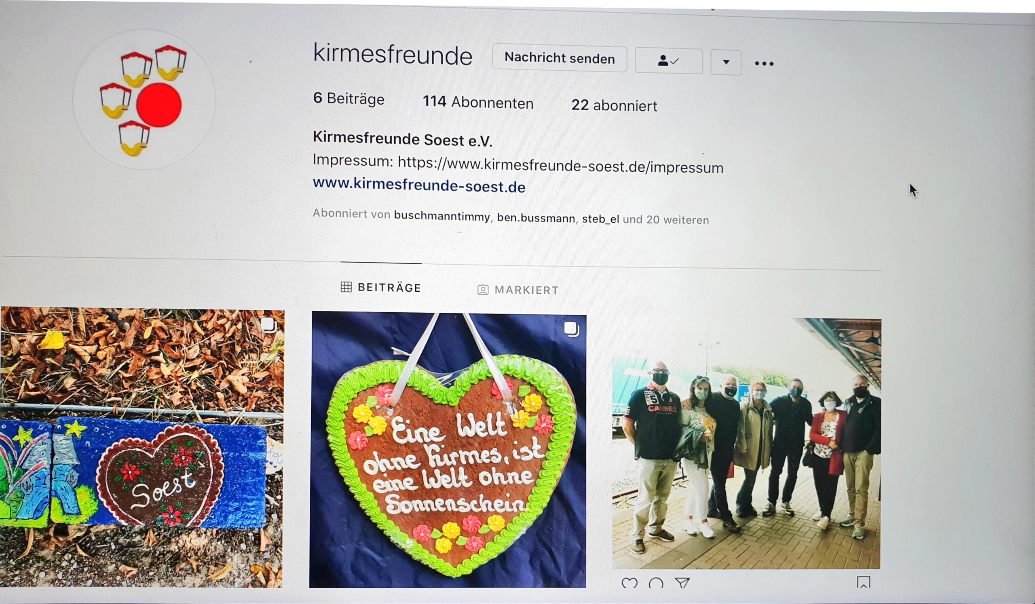1035x604 pixels.
Task: Open the Soest painted stone post thumbnail
Action: click(142, 447)
